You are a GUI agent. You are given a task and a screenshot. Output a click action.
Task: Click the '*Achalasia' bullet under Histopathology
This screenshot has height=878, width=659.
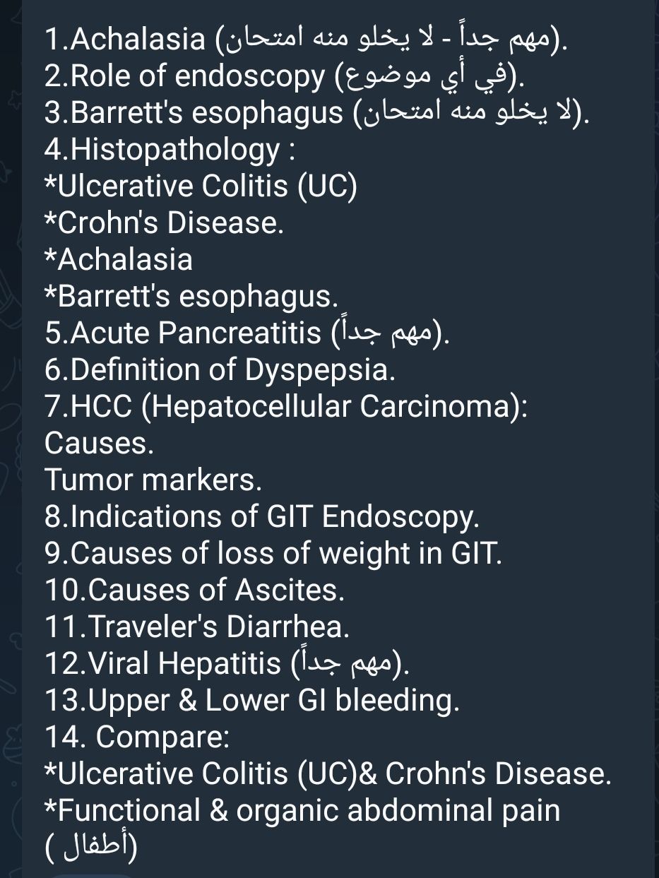(x=119, y=259)
